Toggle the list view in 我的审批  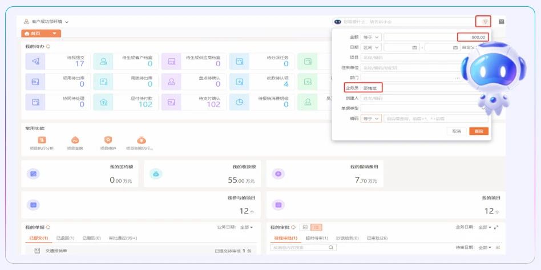(x=305, y=227)
